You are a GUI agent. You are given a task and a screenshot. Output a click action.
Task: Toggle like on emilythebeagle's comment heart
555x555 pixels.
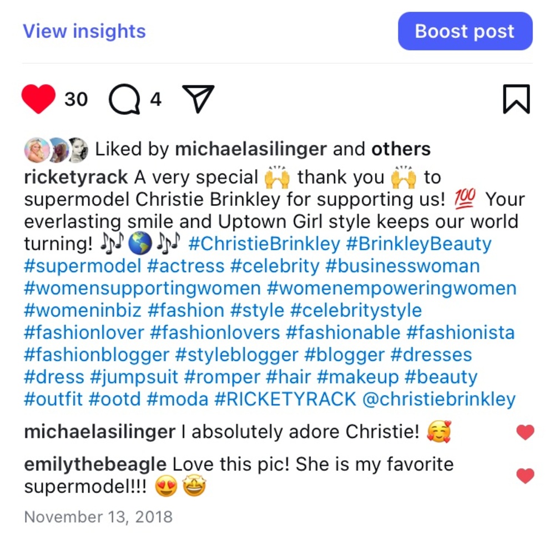[x=525, y=476]
